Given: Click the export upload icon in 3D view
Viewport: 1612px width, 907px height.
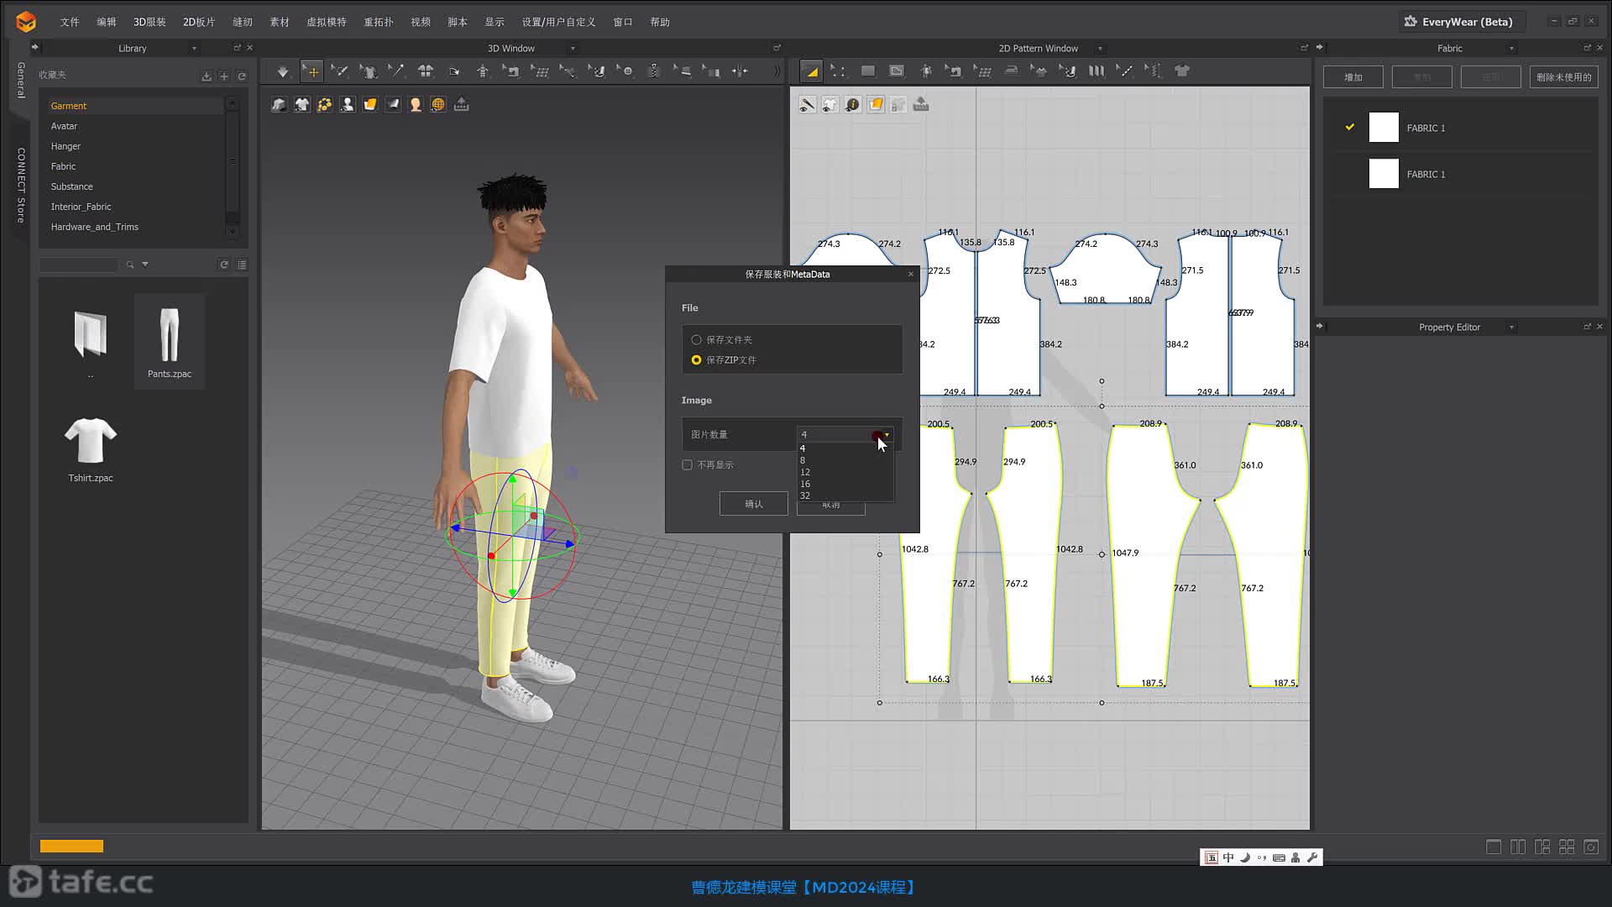Looking at the screenshot, I should (461, 105).
